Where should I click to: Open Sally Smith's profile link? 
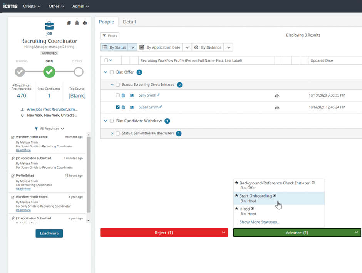point(147,95)
